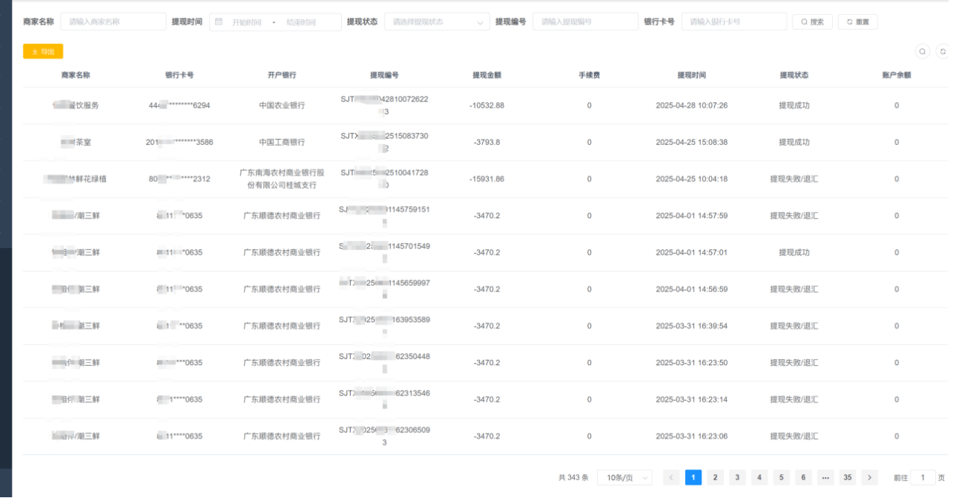The image size is (956, 498).
Task: Click the time 2025-04-01 14:57:59
Action: pyautogui.click(x=692, y=216)
